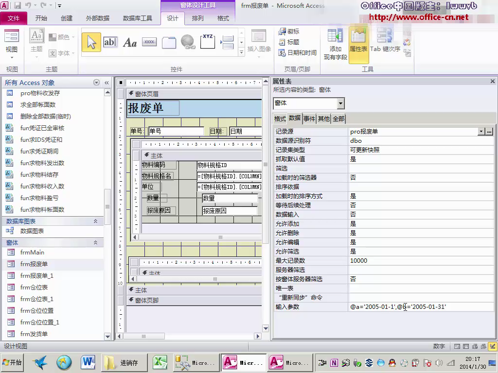Viewport: 498px width, 373px height.
Task: Switch to the 格式 ribbon tab
Action: tap(223, 18)
